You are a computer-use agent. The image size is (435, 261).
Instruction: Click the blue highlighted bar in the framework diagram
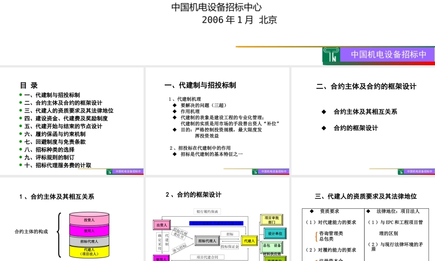[216, 223]
